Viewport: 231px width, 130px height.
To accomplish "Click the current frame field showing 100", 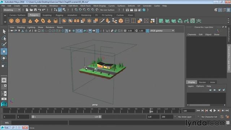I will tap(188, 111).
